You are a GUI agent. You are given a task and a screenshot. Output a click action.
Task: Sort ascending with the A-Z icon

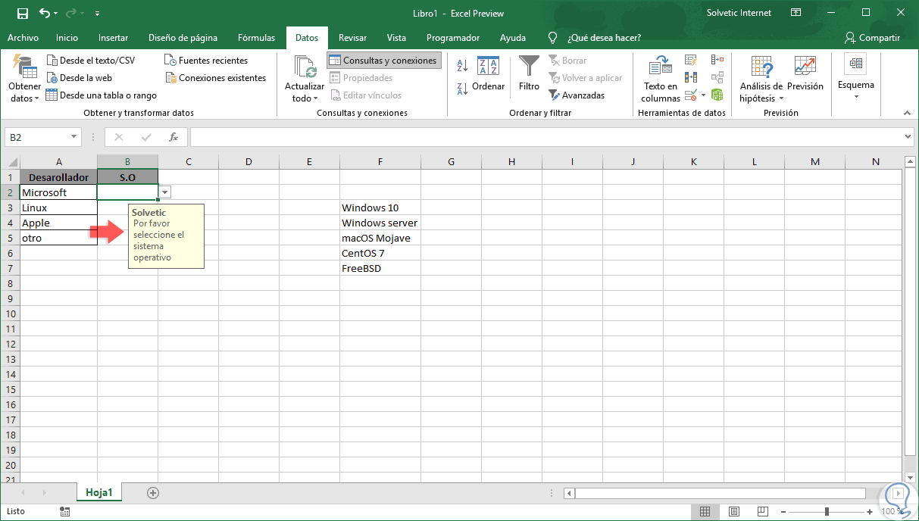(462, 67)
